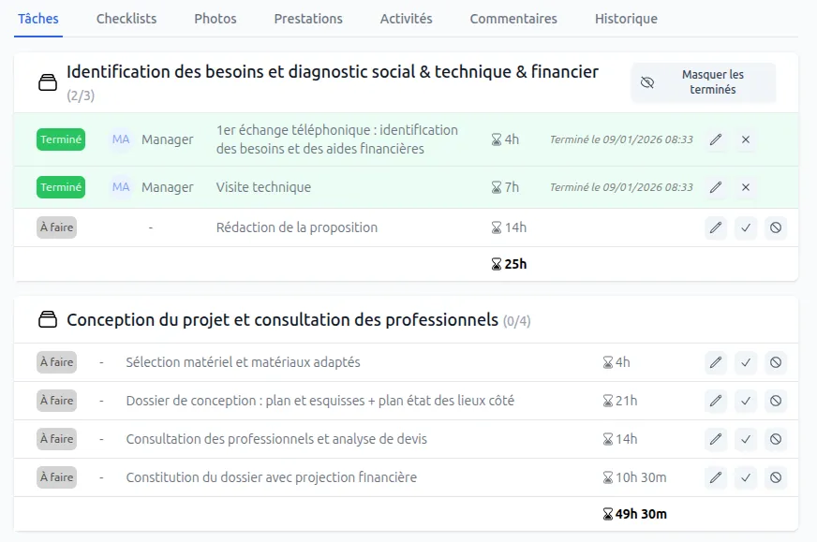Click the À faire status of Rédaction task
The image size is (817, 542).
pos(56,227)
